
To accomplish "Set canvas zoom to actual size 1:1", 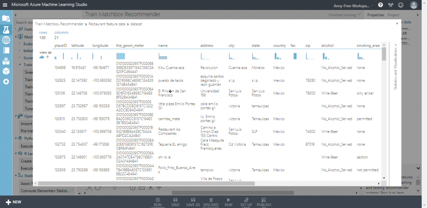I will pos(142,188).
